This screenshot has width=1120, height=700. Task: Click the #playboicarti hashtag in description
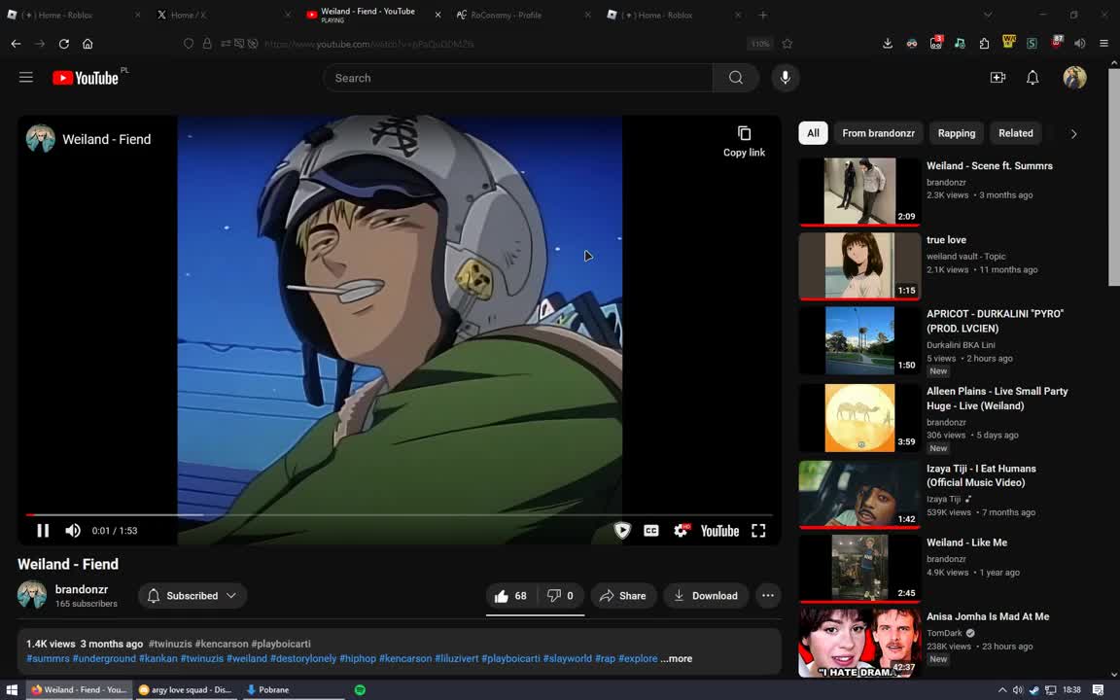pos(510,658)
